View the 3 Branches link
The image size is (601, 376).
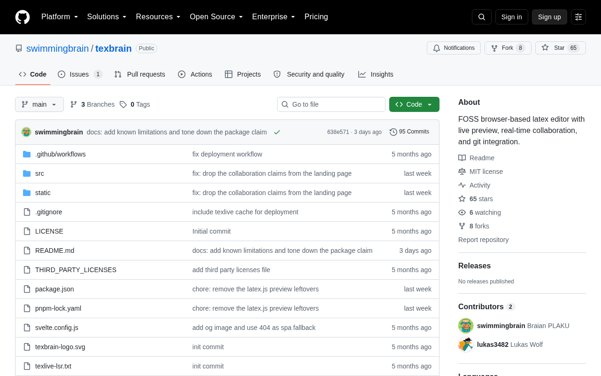point(92,104)
